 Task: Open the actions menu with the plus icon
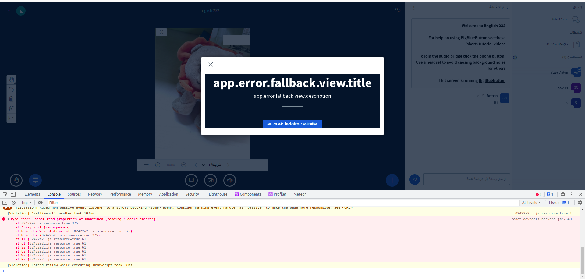392,180
